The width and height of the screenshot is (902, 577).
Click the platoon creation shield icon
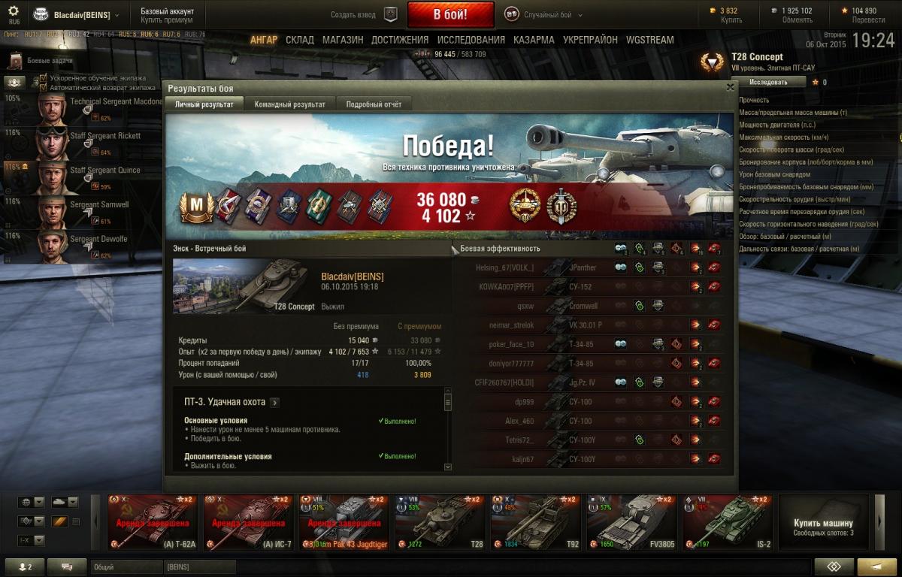click(390, 14)
